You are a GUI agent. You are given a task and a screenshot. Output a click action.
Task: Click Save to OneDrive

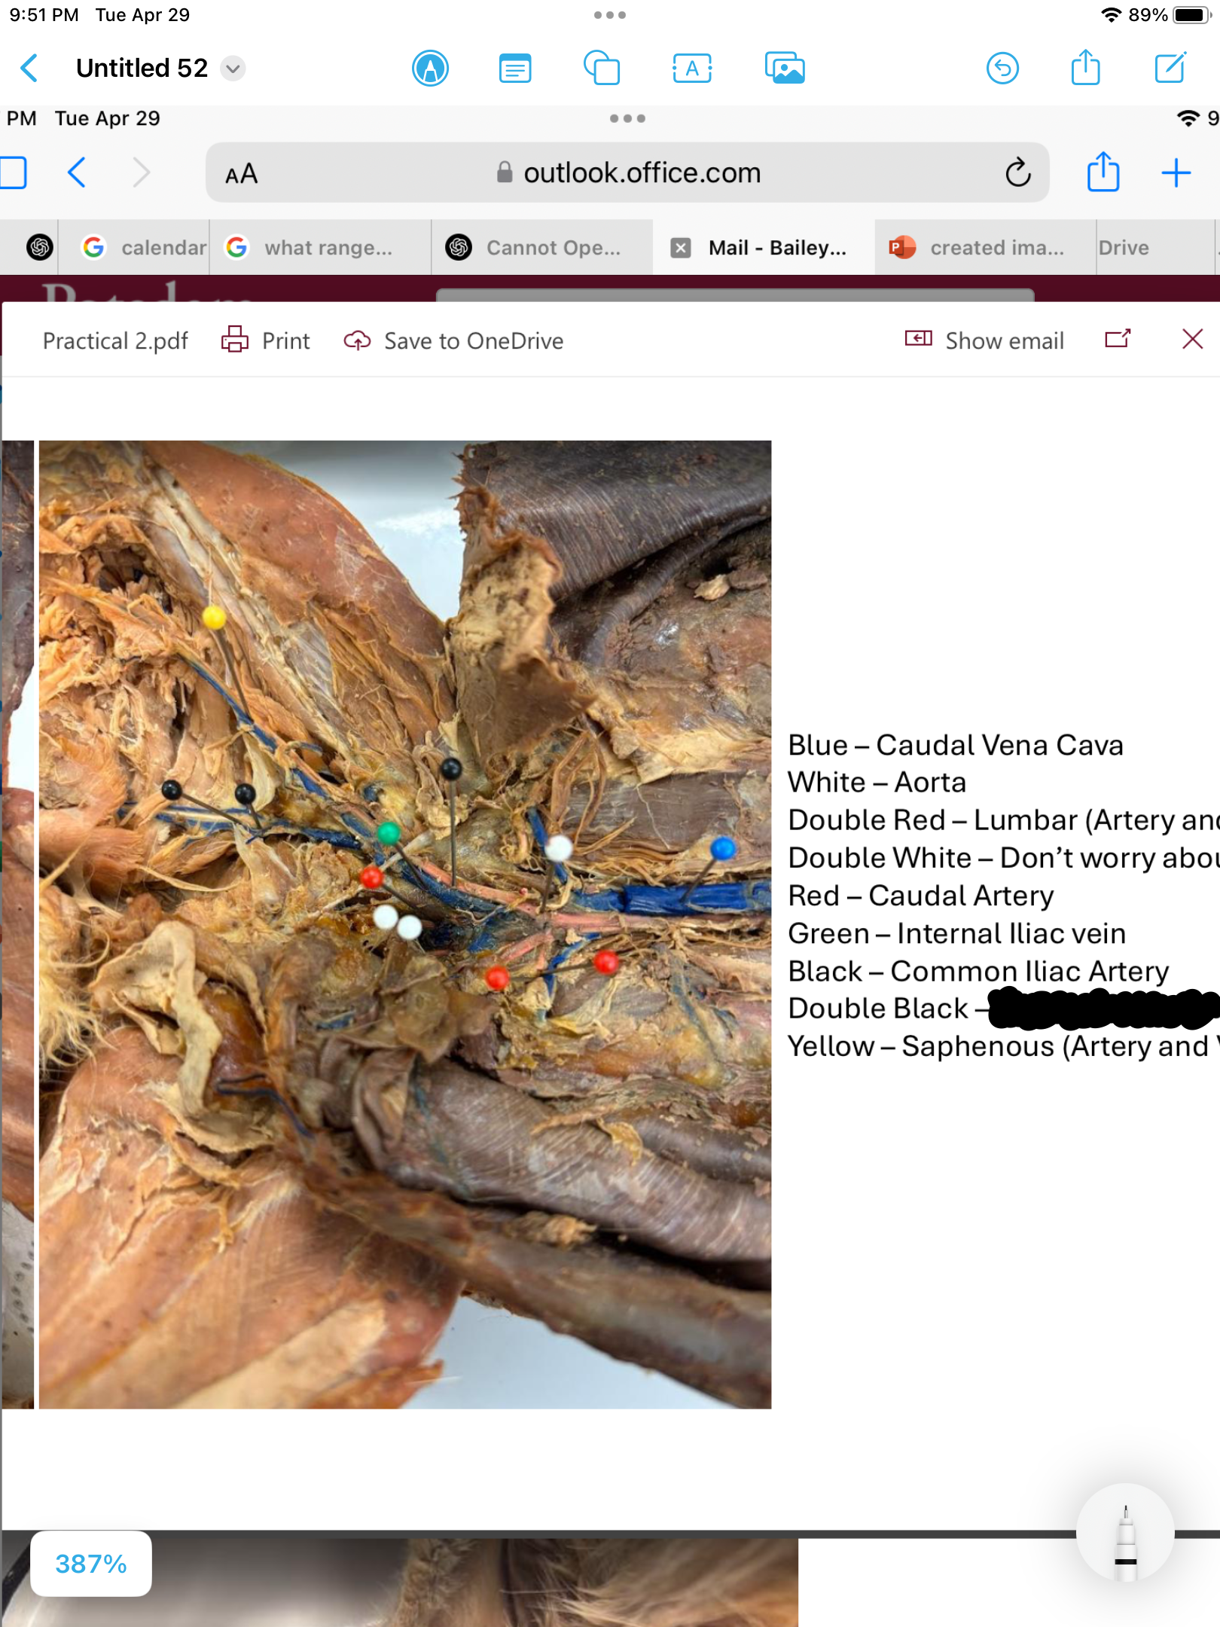point(453,340)
